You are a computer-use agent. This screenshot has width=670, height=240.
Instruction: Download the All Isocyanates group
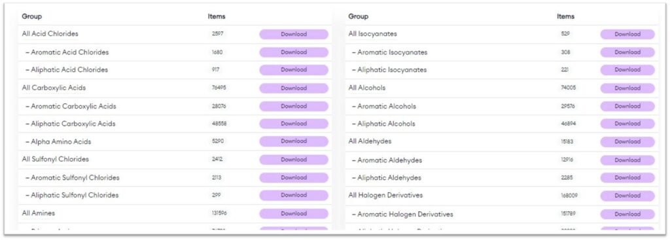[627, 34]
